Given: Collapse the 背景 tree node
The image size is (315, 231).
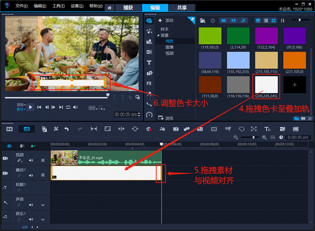Looking at the screenshot, I should pyautogui.click(x=158, y=35).
